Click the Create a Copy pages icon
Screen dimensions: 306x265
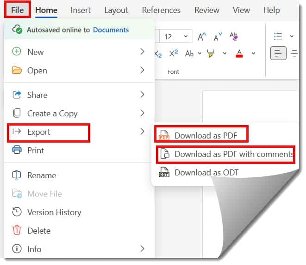click(17, 113)
